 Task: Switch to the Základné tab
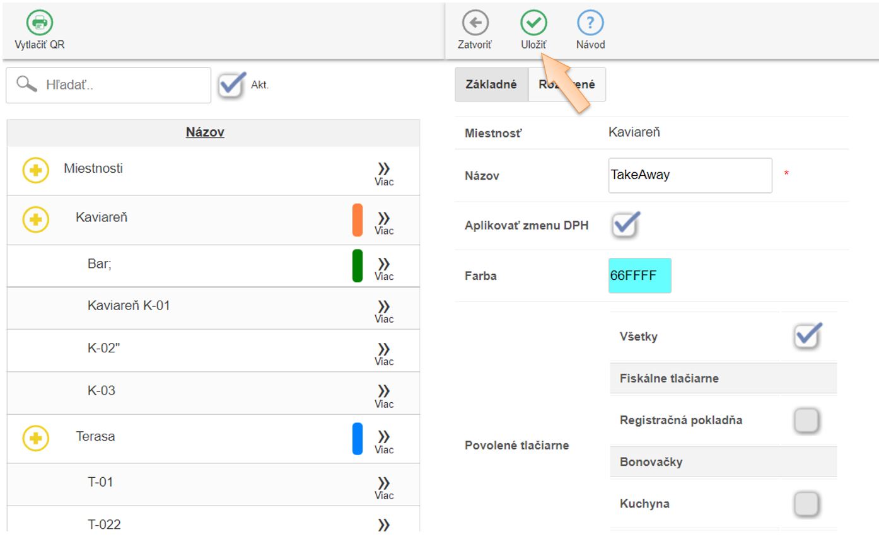click(x=491, y=84)
